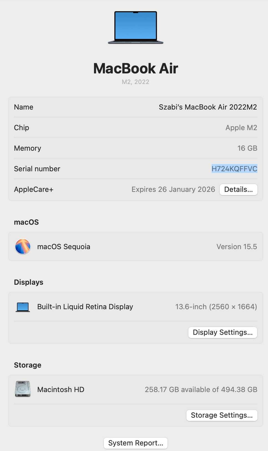Click the AppleCare+ expiry date text

173,189
